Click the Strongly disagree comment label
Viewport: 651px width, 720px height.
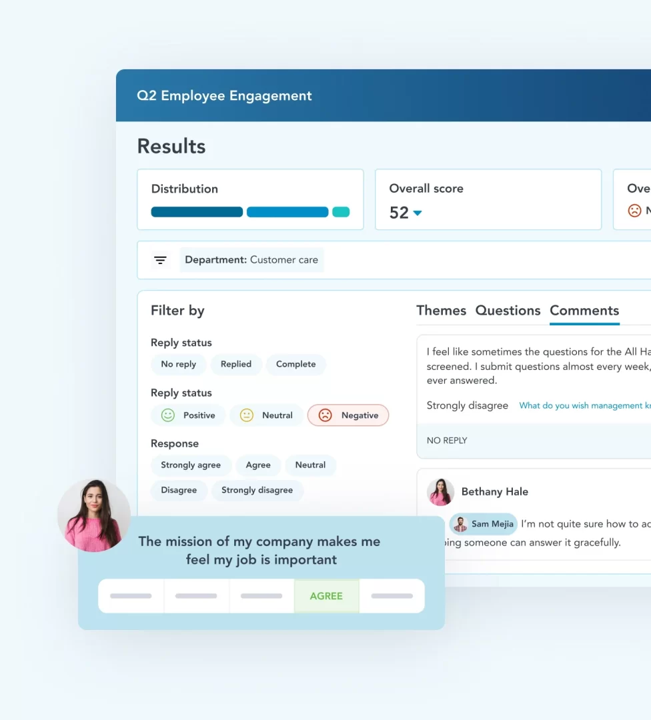tap(467, 405)
